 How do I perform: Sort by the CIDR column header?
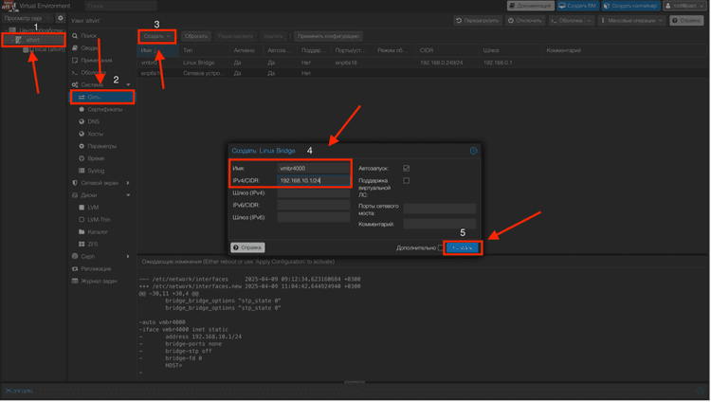tap(447, 50)
